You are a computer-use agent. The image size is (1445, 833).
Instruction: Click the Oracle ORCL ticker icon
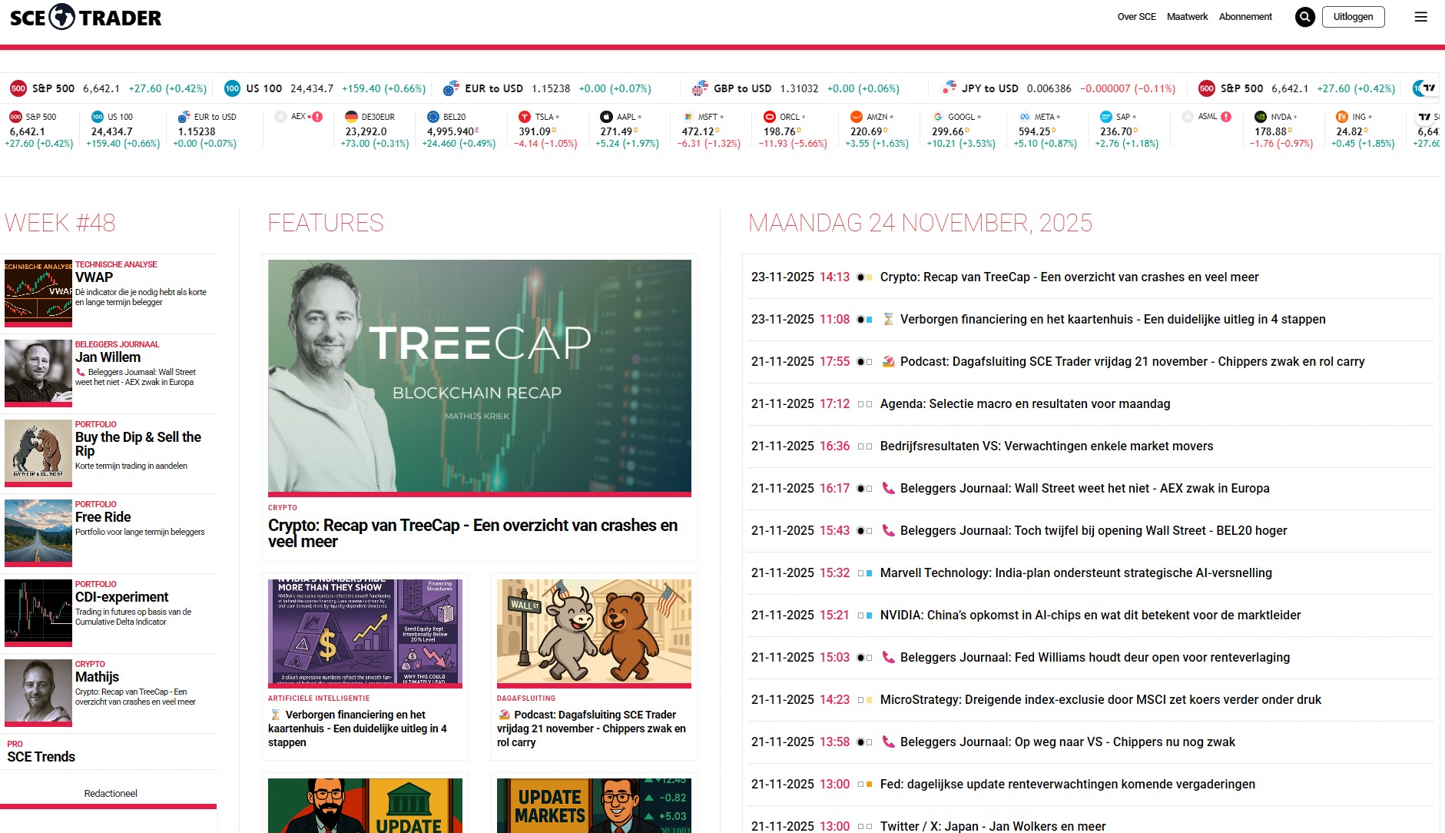pyautogui.click(x=769, y=117)
